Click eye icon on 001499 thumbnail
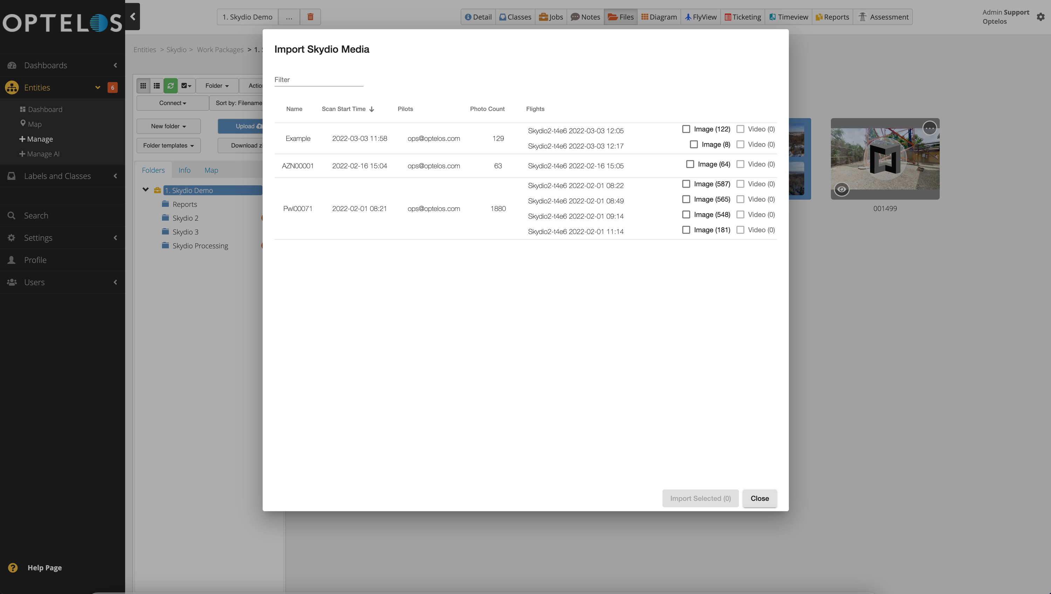Screen dimensions: 1051x594 point(842,189)
